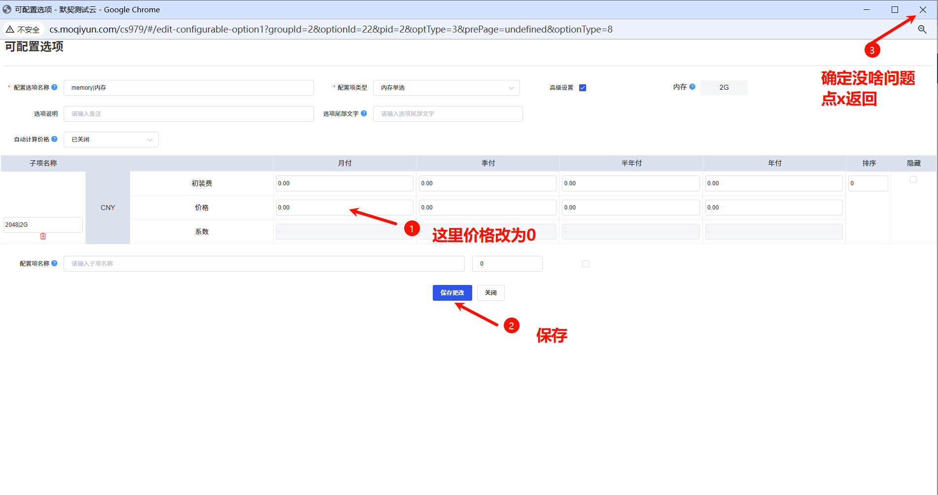The width and height of the screenshot is (938, 495).
Task: Focus the 选项尾部文字 input field
Action: 448,114
